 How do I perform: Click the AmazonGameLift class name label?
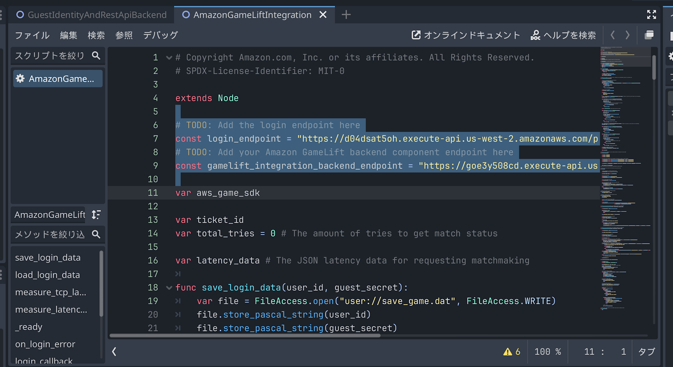pyautogui.click(x=49, y=215)
